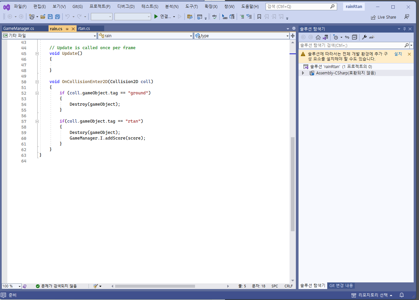
Task: Open the rain class navigation dropdown
Action: tap(191, 36)
